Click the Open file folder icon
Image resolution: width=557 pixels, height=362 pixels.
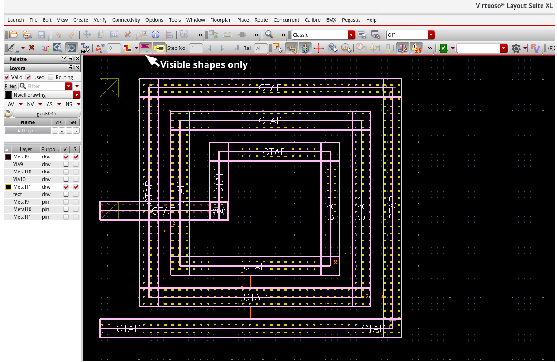[x=13, y=35]
